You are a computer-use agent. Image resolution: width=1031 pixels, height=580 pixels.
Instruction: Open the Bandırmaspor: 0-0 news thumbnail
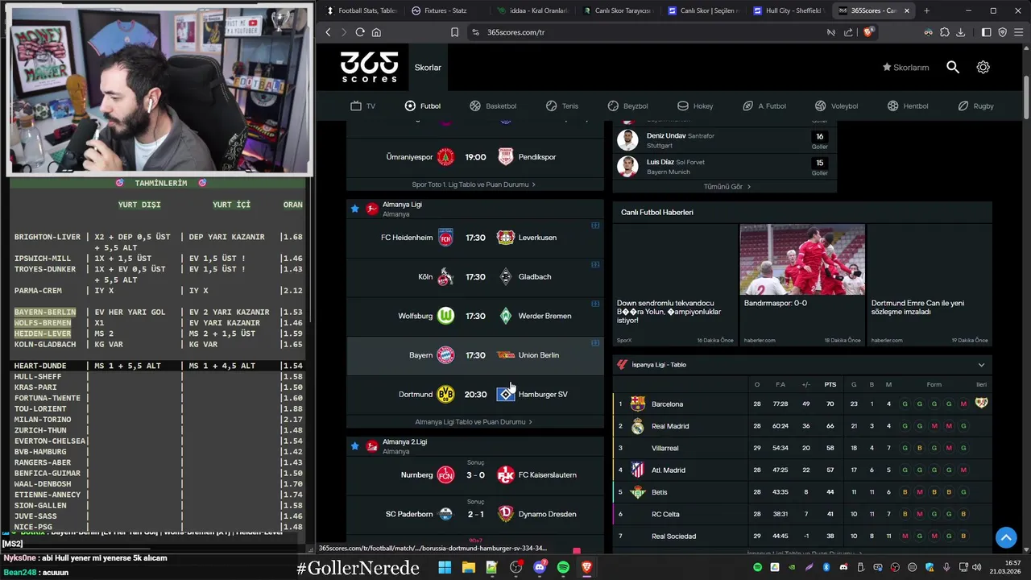802,259
